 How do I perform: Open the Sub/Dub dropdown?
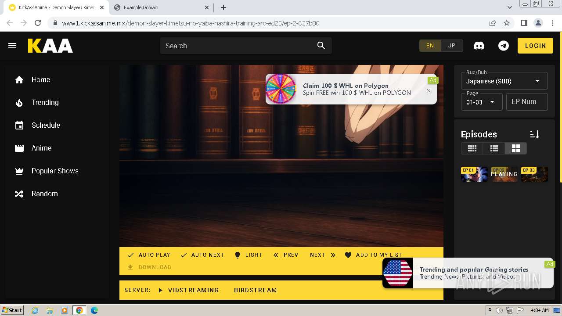(x=504, y=81)
